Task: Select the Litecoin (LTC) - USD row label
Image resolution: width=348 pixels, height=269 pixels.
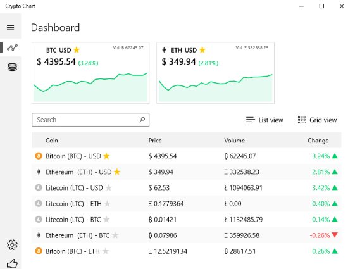Action: tap(74, 188)
